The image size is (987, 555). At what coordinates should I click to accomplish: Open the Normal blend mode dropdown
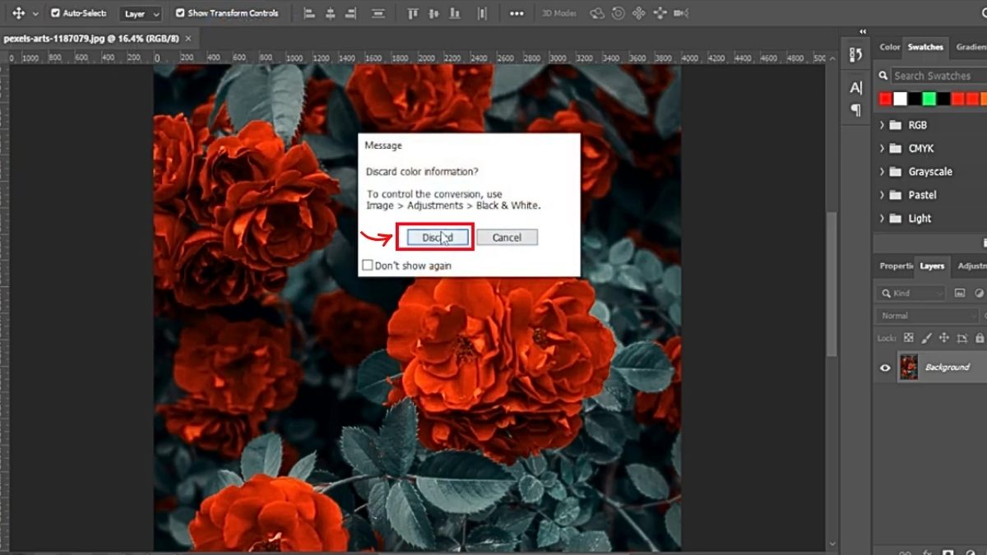tap(928, 316)
